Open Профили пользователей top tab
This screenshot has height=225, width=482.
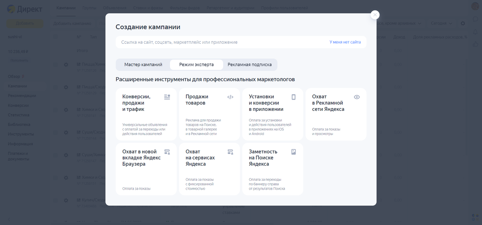point(285,8)
